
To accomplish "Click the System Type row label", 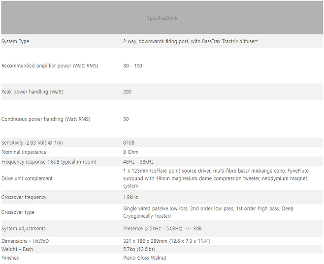I will click(15, 41).
